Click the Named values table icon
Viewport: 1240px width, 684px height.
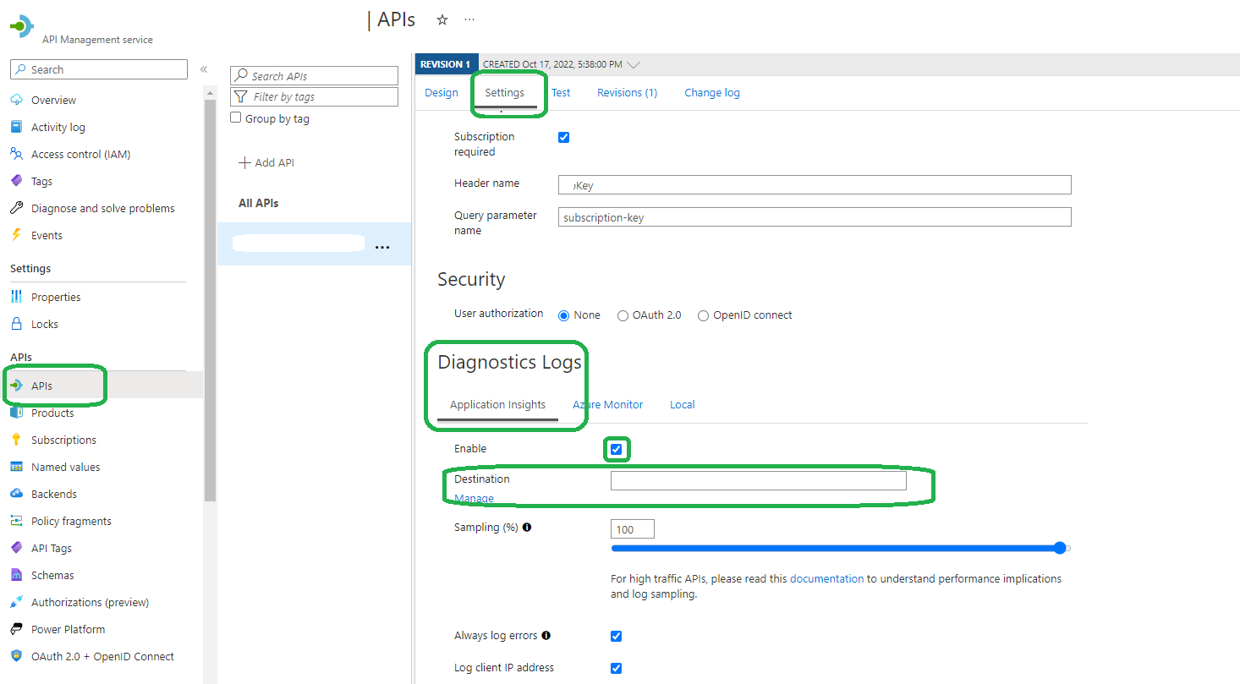point(16,467)
